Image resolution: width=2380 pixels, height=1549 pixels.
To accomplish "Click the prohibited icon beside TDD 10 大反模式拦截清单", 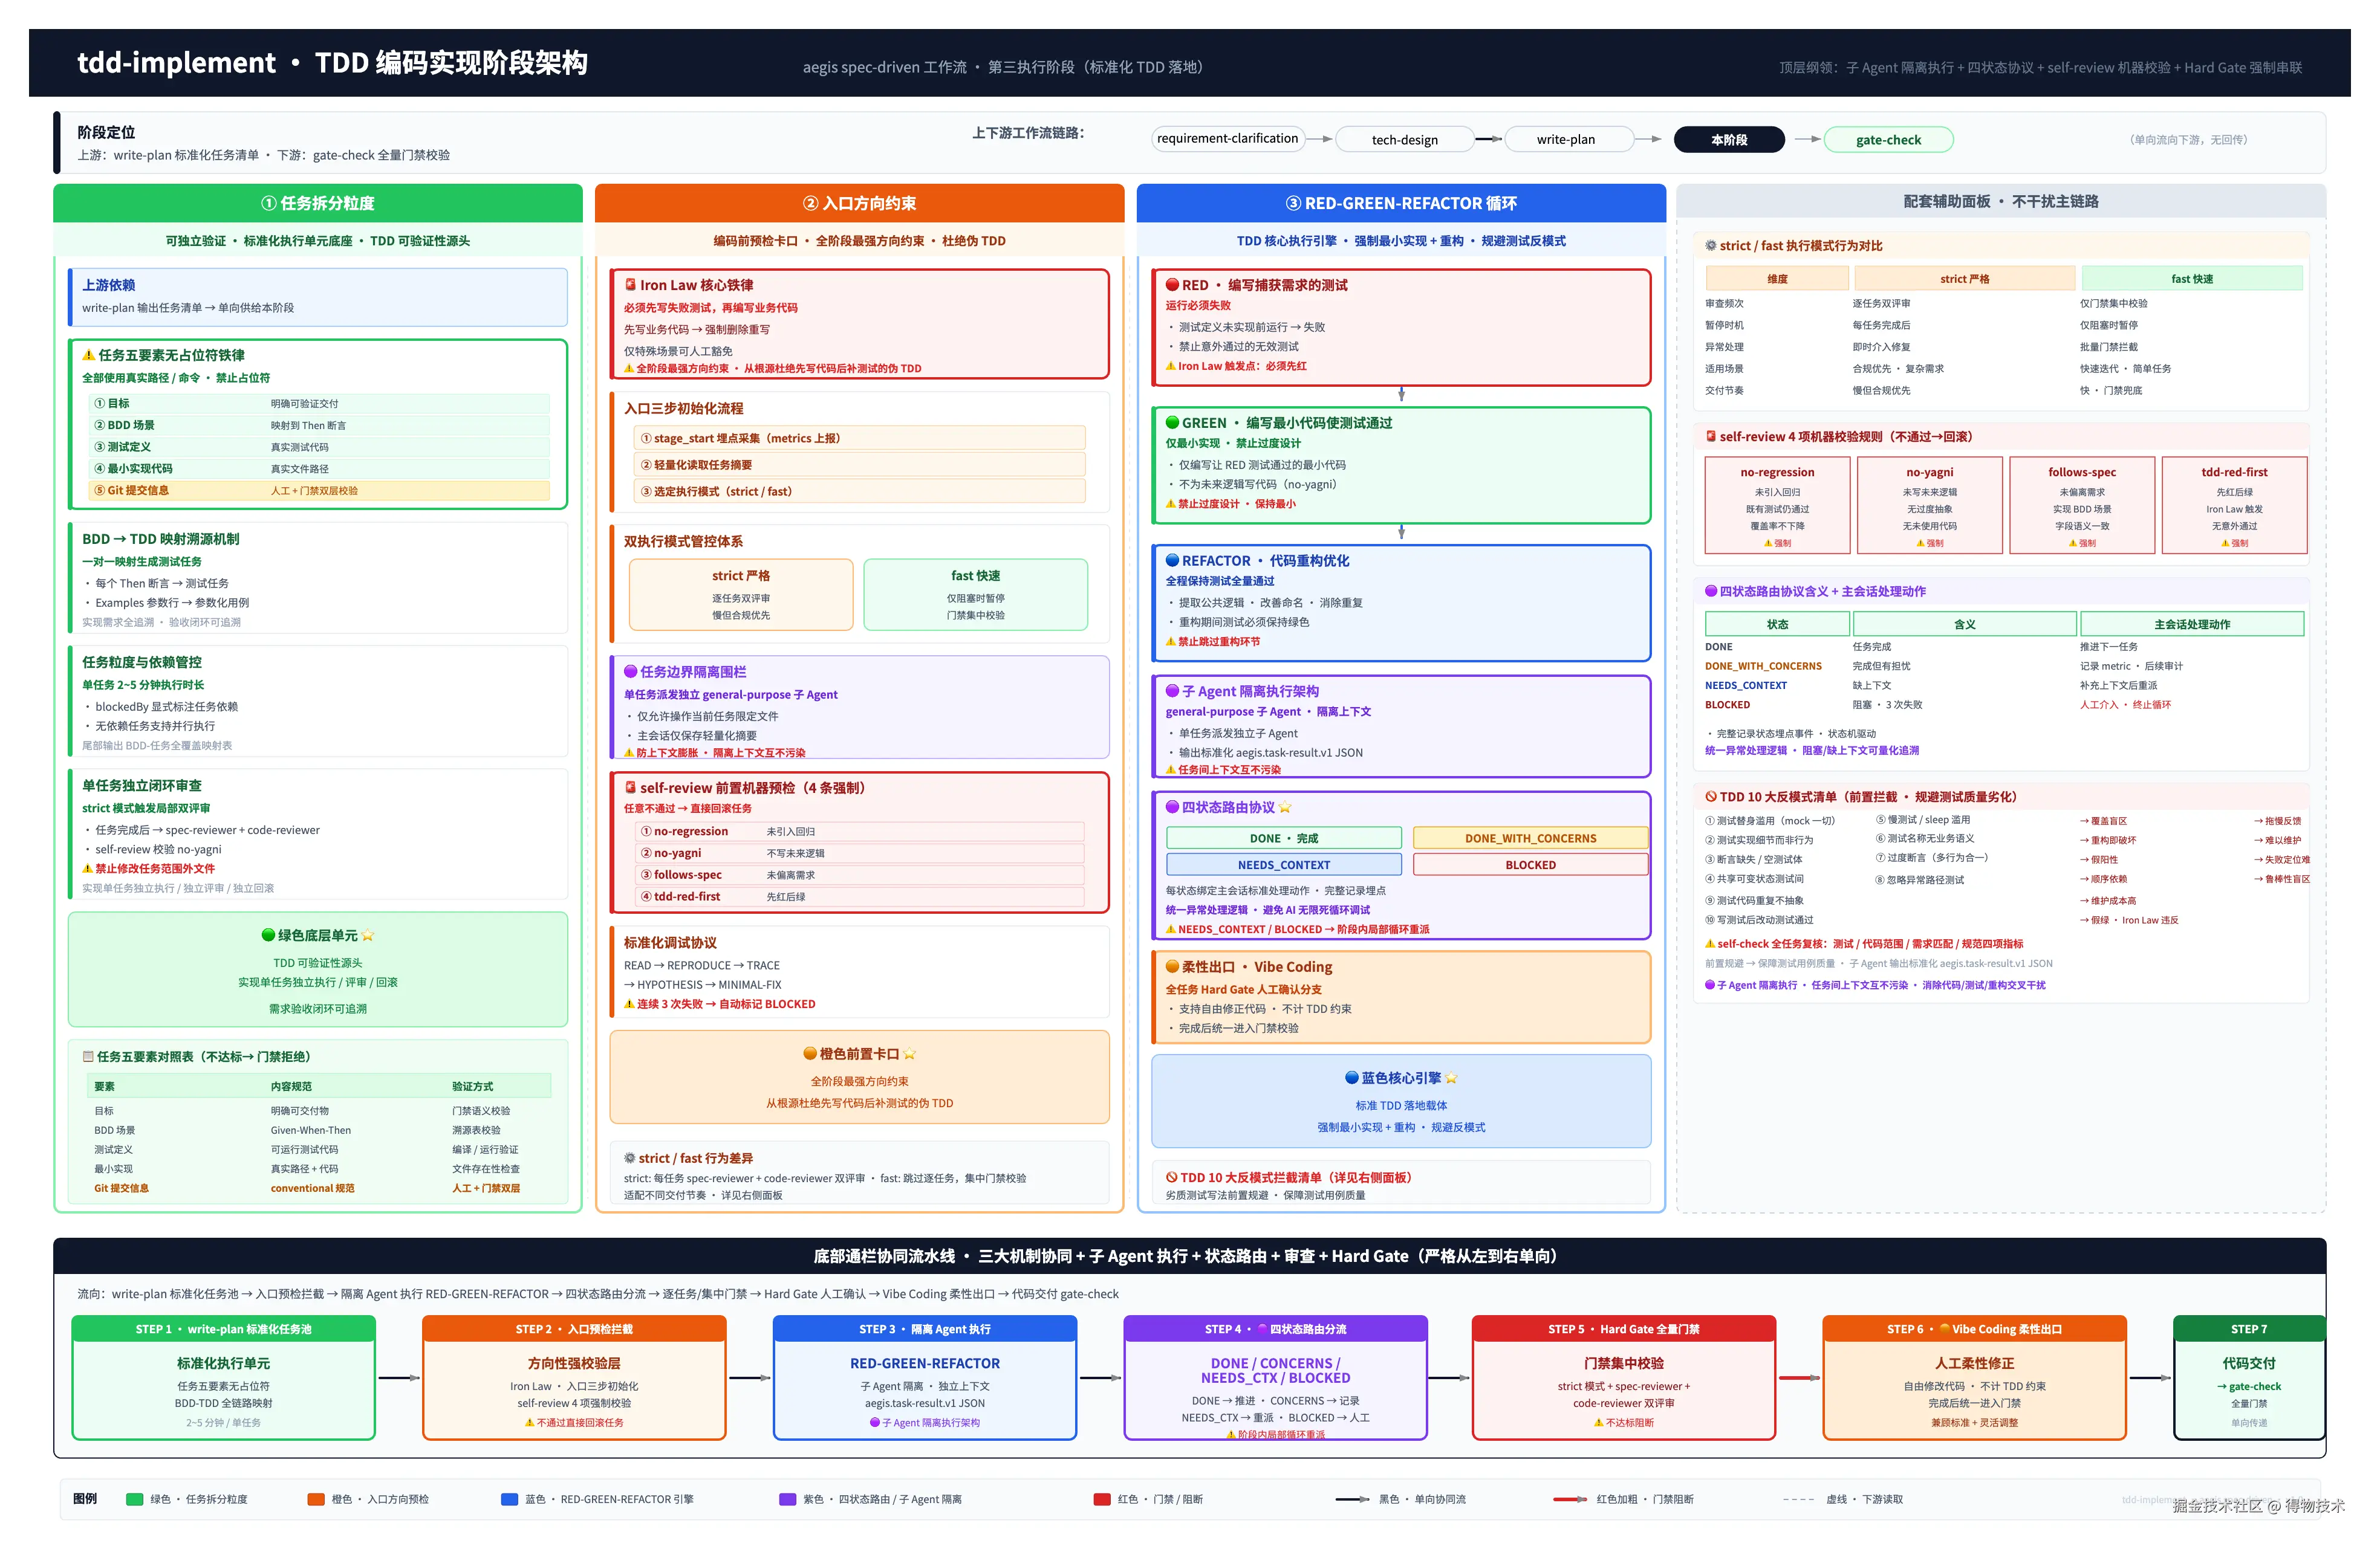I will coord(1171,1177).
